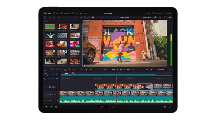The image size is (216, 121).
Task: Click the Undo arrow icon
Action: (47, 107)
